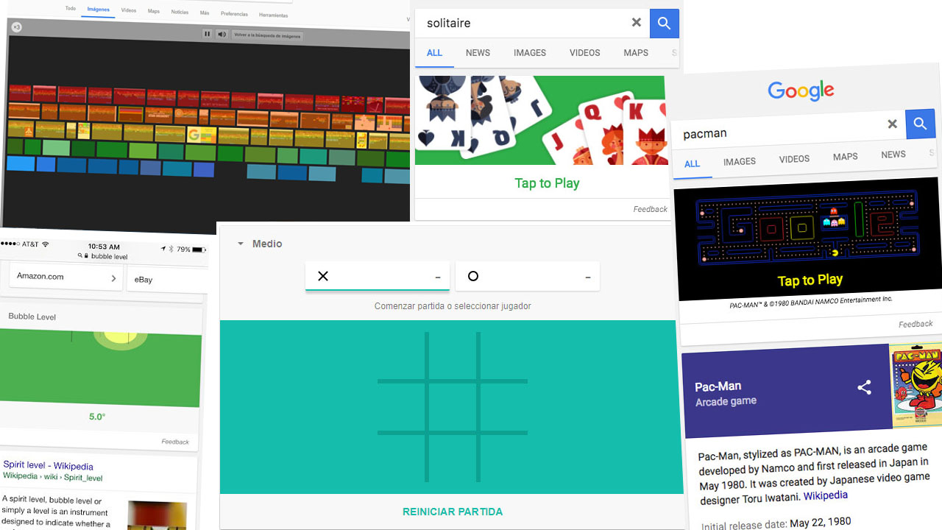Open 'Herramientas' search tools
This screenshot has width=942, height=530.
pyautogui.click(x=273, y=15)
